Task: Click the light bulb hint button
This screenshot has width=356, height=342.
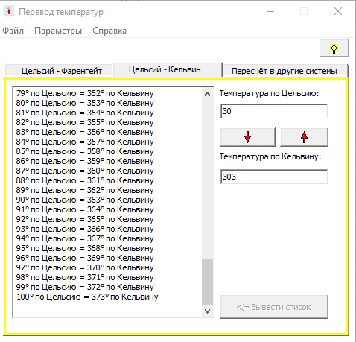Action: [334, 48]
